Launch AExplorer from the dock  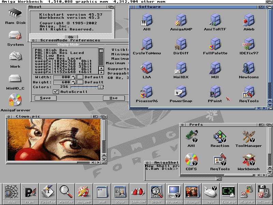point(247,194)
